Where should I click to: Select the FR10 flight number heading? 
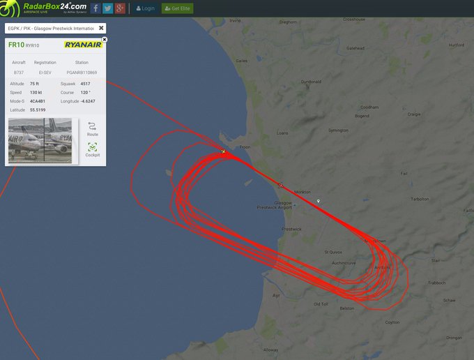tap(16, 45)
